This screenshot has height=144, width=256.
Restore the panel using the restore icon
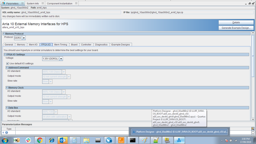(x=250, y=4)
